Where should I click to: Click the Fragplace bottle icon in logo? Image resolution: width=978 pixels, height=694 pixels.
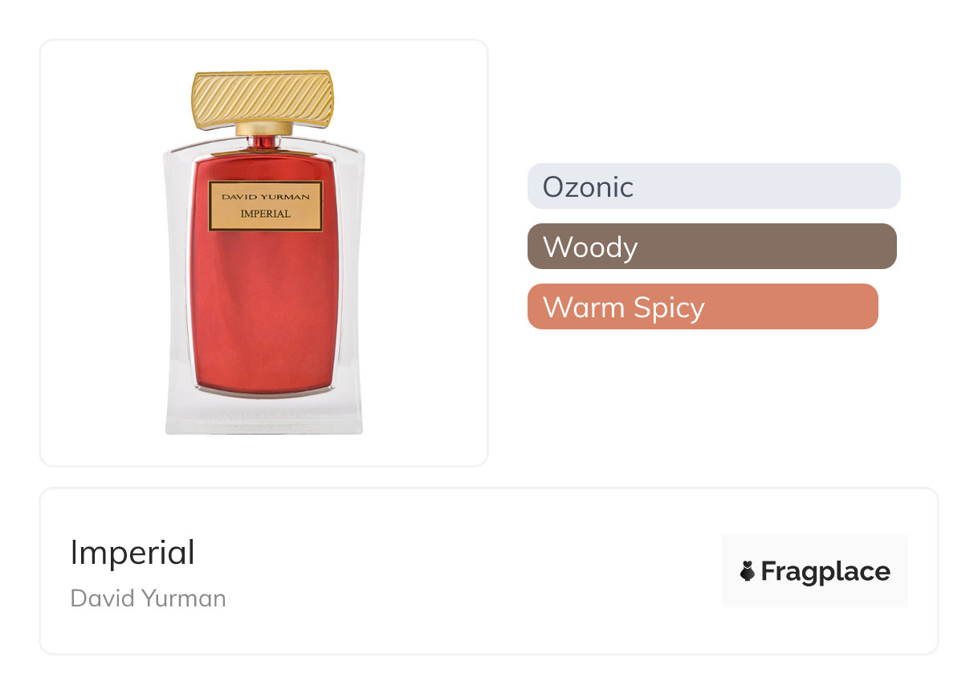pyautogui.click(x=748, y=571)
